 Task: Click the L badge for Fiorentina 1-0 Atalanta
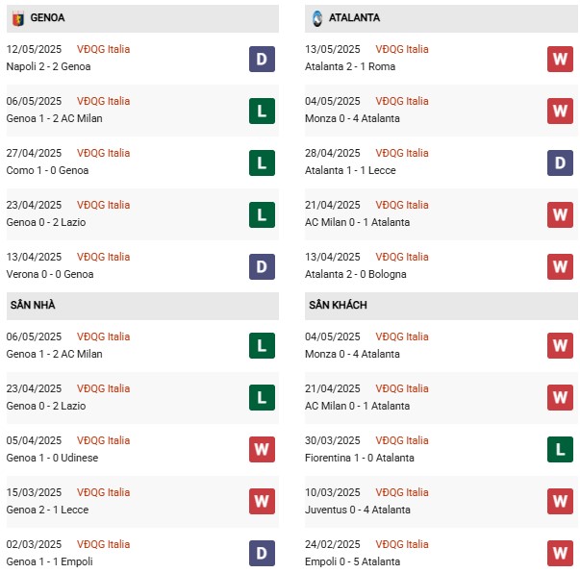click(x=560, y=450)
